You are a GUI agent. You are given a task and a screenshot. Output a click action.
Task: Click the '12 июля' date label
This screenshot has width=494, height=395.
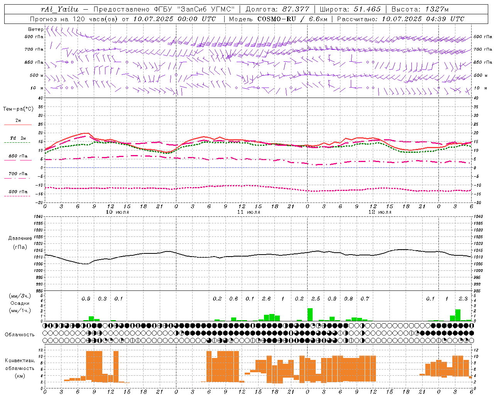pos(380,212)
